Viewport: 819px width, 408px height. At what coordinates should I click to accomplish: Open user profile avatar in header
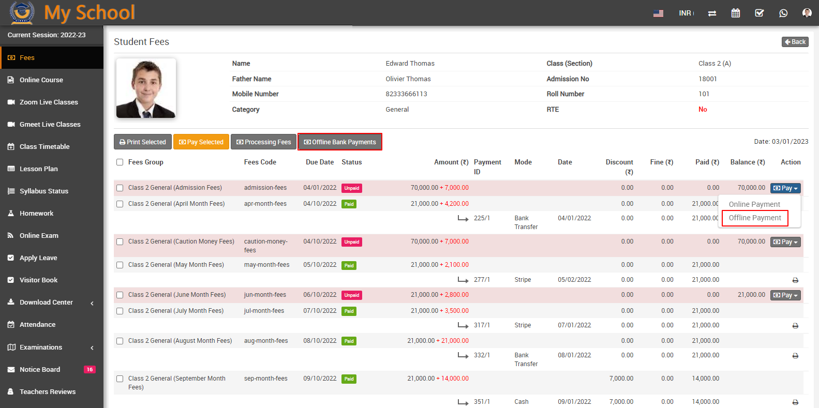tap(806, 13)
